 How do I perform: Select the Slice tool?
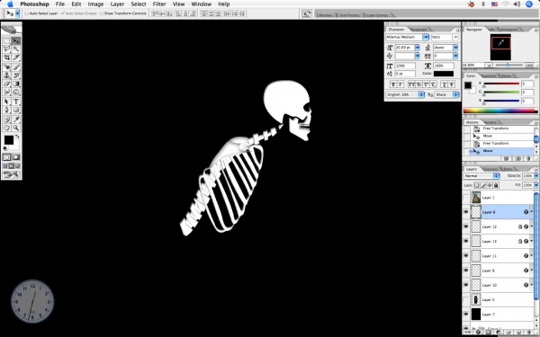pos(16,58)
